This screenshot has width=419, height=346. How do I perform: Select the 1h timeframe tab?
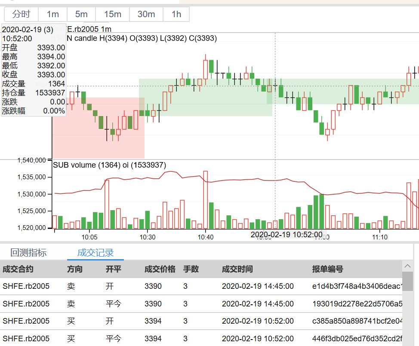[x=176, y=14]
